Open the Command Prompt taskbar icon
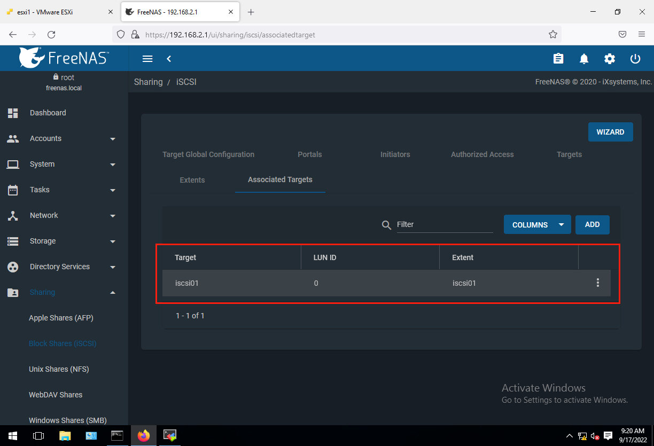This screenshot has width=654, height=446. pyautogui.click(x=117, y=435)
